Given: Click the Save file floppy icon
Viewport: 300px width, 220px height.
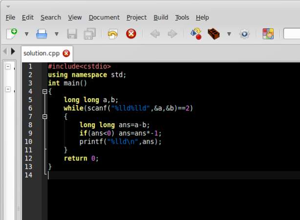Looking at the screenshot, I should (72, 34).
